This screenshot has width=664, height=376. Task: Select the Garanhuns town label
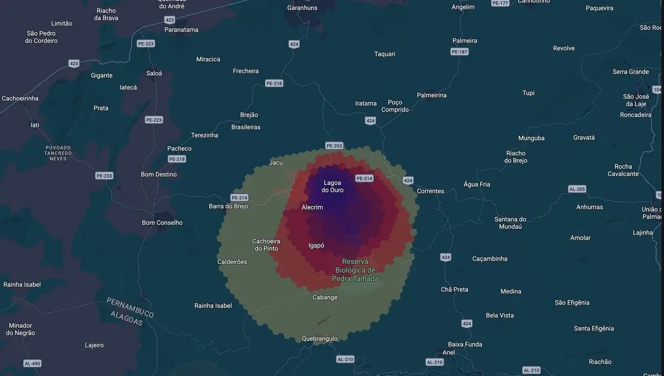click(302, 8)
